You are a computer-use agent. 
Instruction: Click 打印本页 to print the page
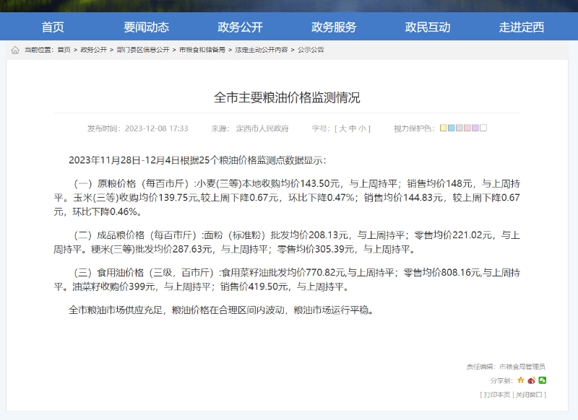point(497,395)
